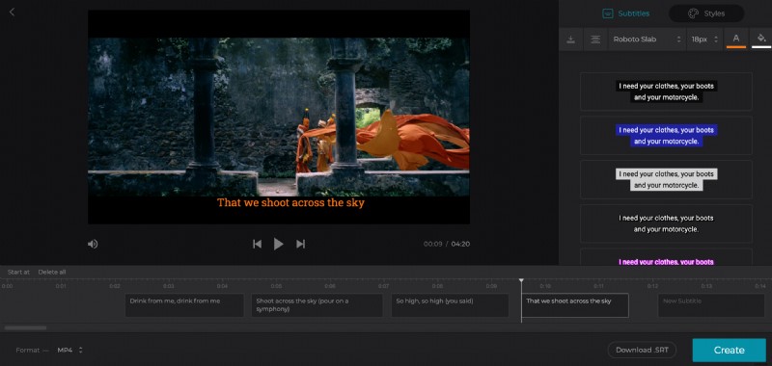
Task: Click the Format label
Action: pyautogui.click(x=28, y=351)
